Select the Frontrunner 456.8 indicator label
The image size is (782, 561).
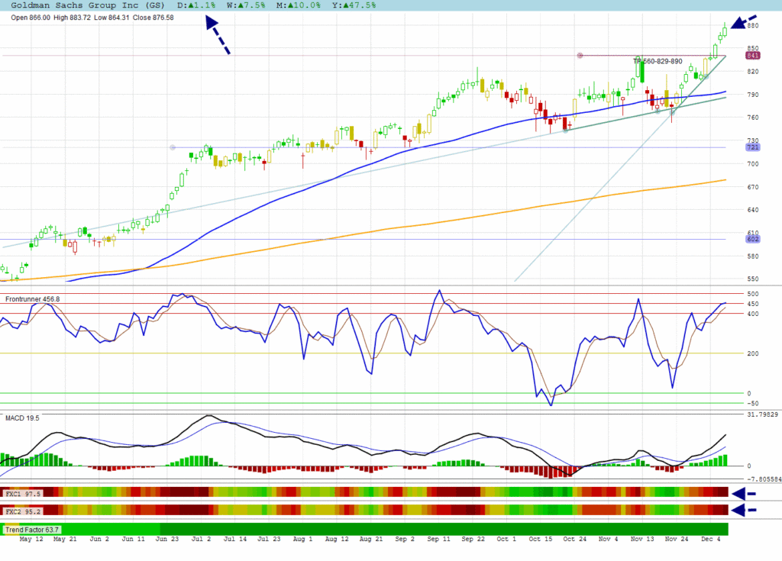[x=33, y=299]
